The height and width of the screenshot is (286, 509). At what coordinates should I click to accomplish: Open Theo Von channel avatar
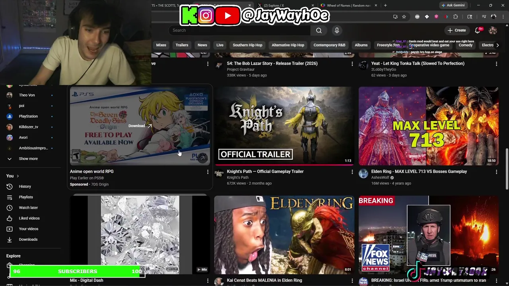(10, 95)
